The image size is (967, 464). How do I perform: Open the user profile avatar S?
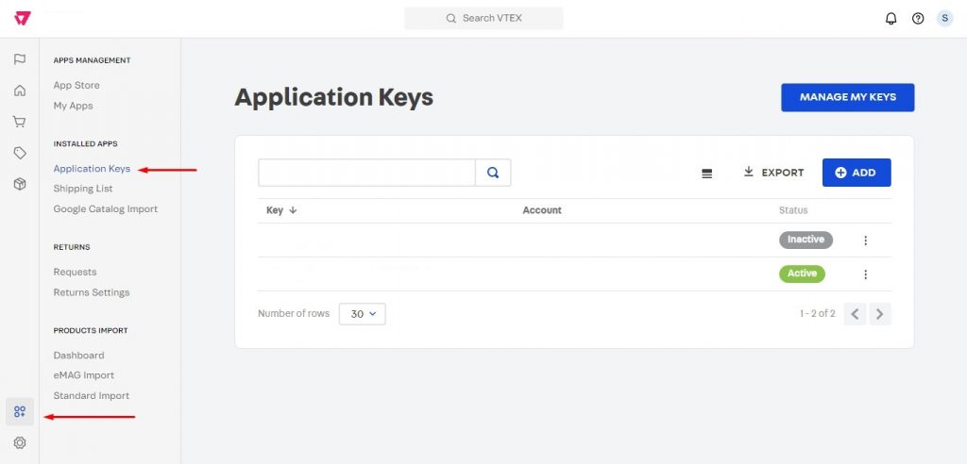click(944, 19)
